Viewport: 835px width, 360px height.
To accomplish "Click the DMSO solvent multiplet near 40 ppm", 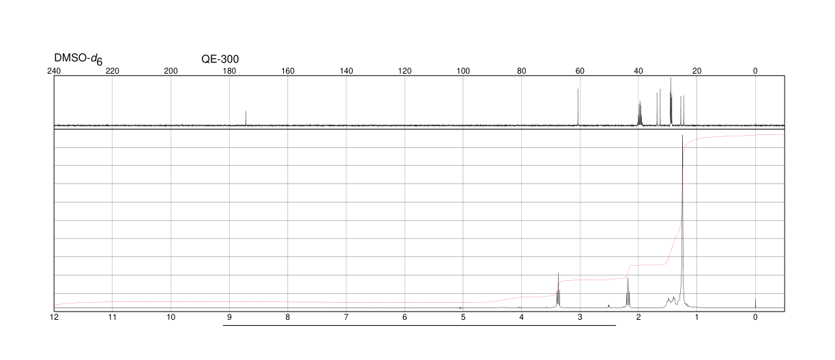I will tap(639, 113).
